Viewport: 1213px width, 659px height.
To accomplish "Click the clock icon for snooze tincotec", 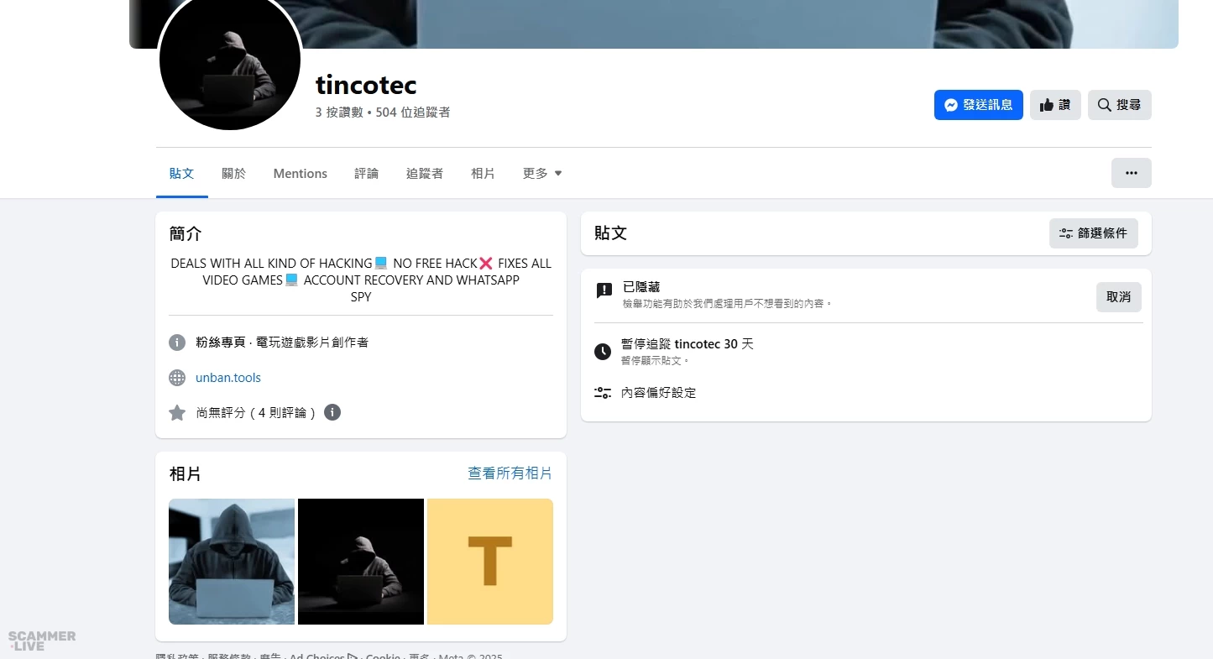I will (603, 352).
